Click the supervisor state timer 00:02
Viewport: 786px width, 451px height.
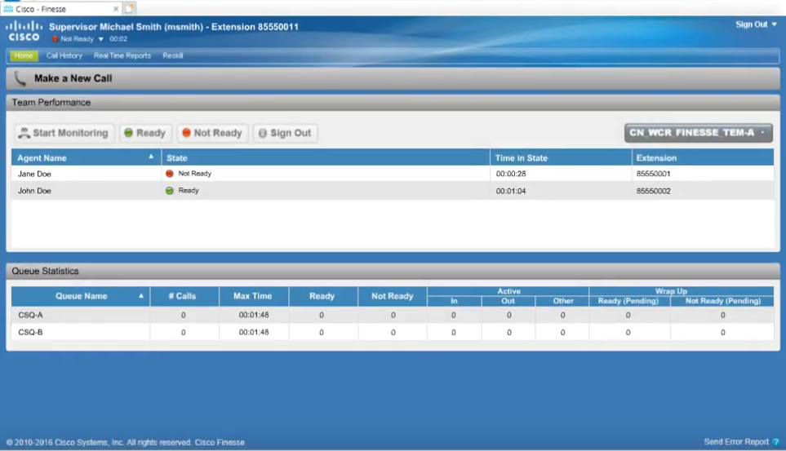(x=118, y=39)
